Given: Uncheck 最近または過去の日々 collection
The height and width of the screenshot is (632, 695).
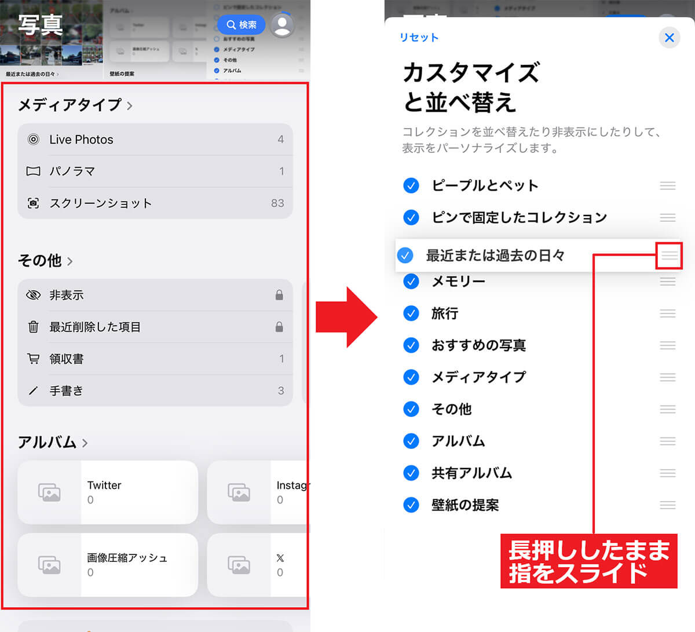Looking at the screenshot, I should pyautogui.click(x=405, y=255).
